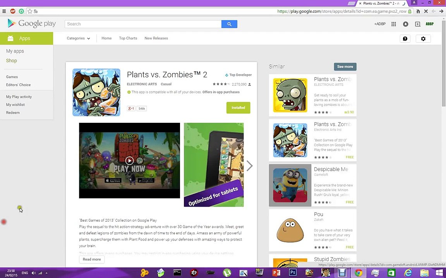Screen dimensions: 446x278
Task: Open Photoshop from the taskbar
Action: coord(293,273)
